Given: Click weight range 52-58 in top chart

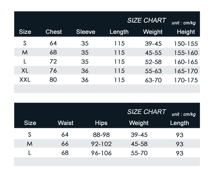Looking at the screenshot, I should (x=153, y=62).
